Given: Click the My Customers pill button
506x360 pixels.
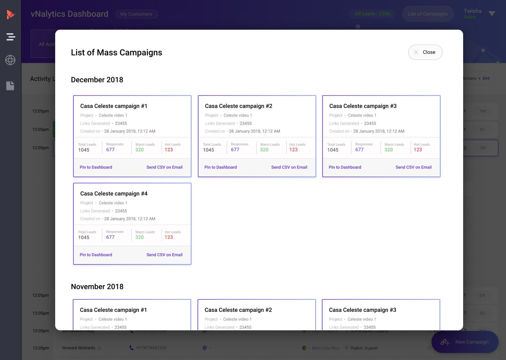Looking at the screenshot, I should point(136,14).
